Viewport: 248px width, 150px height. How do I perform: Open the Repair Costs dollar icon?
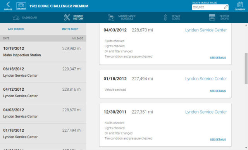(165, 17)
